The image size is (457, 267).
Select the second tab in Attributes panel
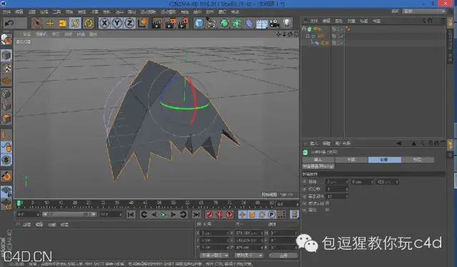click(351, 160)
